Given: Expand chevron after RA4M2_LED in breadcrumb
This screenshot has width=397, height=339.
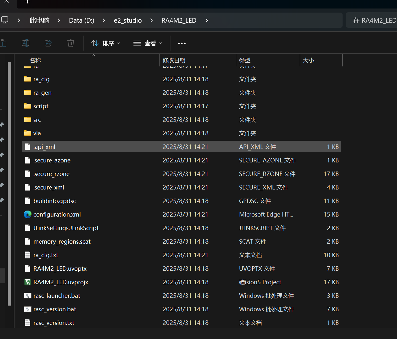Looking at the screenshot, I should [x=207, y=20].
